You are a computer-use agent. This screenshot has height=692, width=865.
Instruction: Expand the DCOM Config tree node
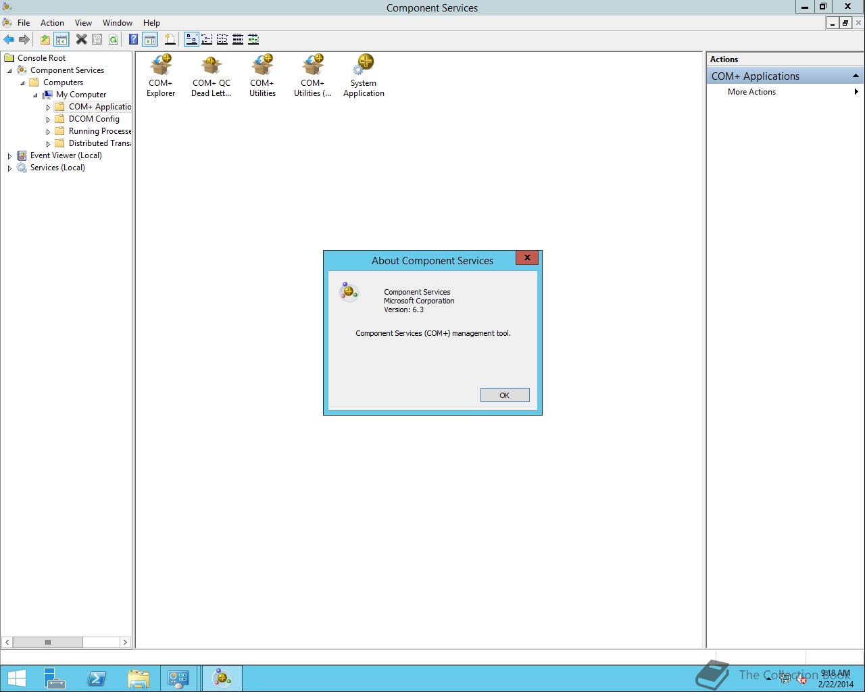pyautogui.click(x=48, y=119)
